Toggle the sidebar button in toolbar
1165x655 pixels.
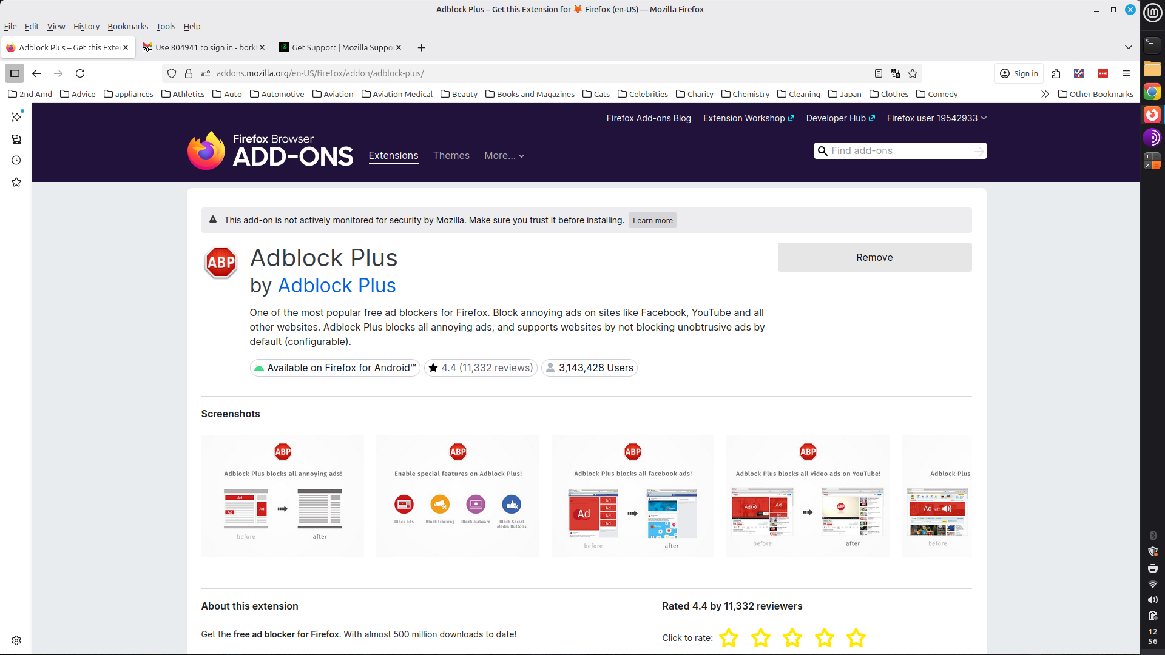(x=15, y=73)
